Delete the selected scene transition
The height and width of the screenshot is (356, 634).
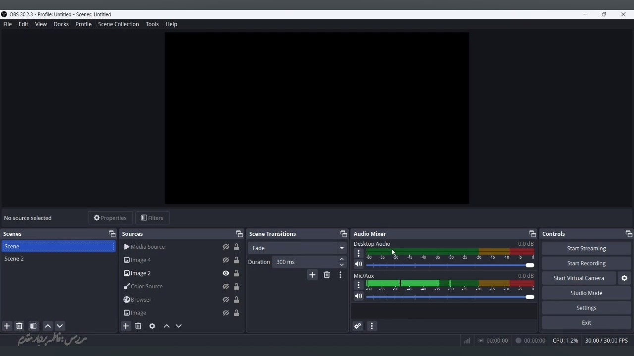coord(327,275)
